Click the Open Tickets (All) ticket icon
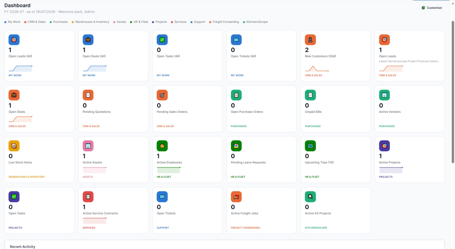The height and width of the screenshot is (249, 455). pyautogui.click(x=236, y=40)
